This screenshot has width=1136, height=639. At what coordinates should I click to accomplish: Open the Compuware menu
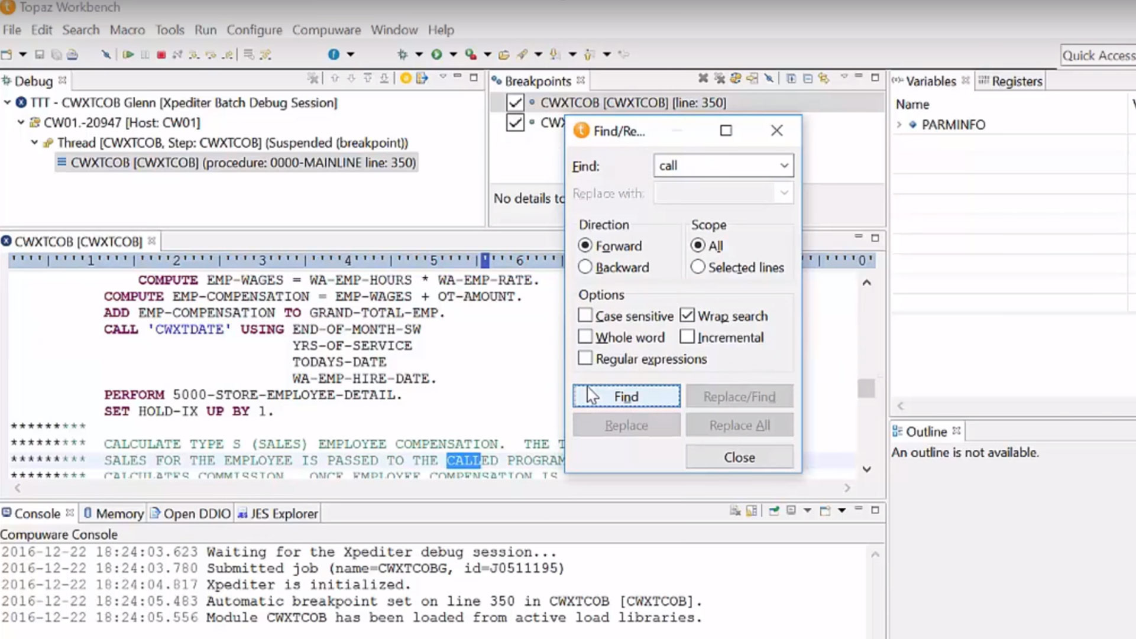[326, 30]
